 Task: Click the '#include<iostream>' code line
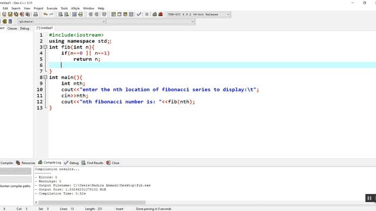pos(76,35)
